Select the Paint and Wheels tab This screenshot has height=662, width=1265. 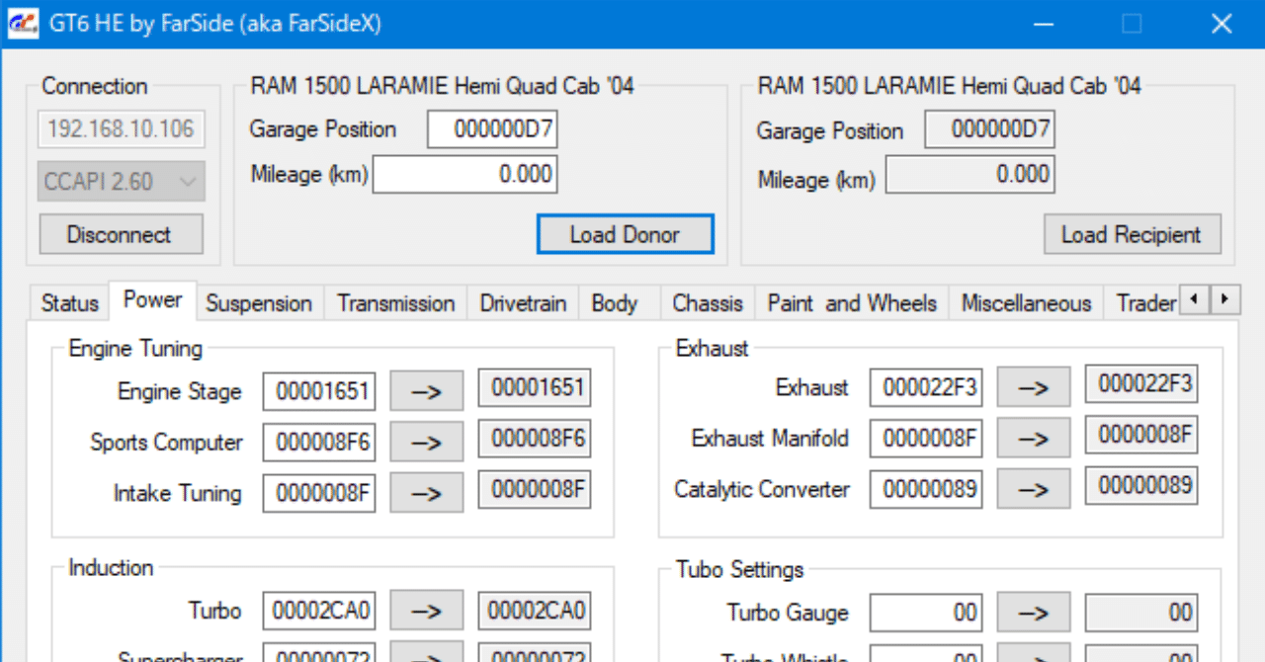(x=852, y=303)
